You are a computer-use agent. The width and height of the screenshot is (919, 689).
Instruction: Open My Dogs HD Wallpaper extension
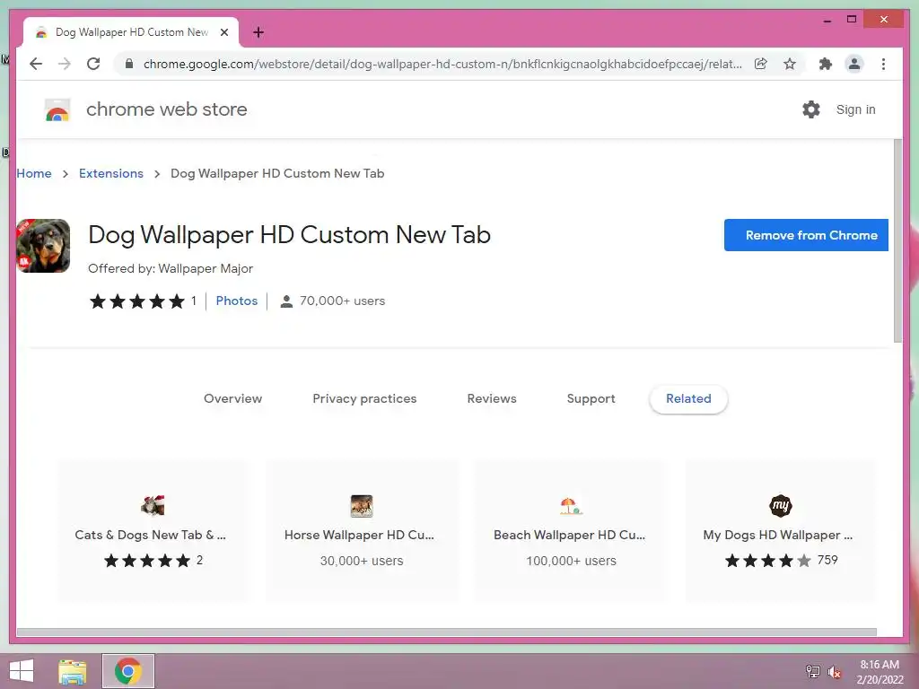(780, 531)
